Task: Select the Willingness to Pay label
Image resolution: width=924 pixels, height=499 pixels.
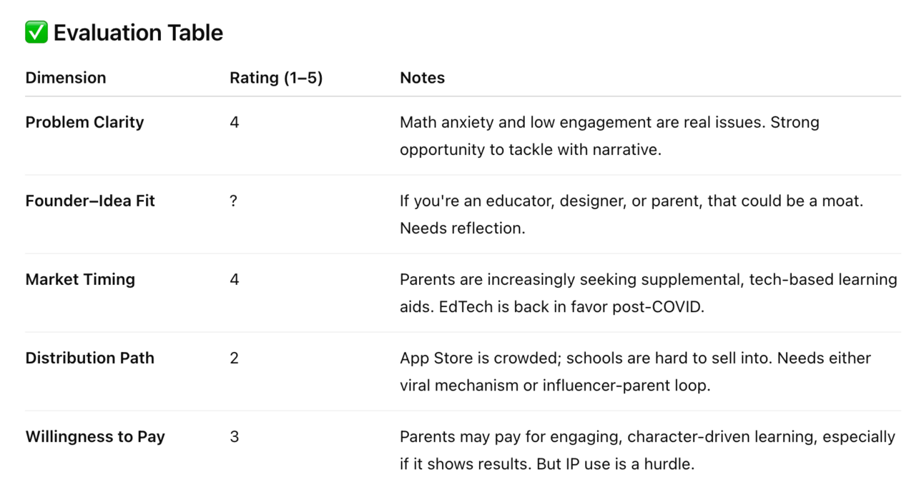Action: [95, 436]
